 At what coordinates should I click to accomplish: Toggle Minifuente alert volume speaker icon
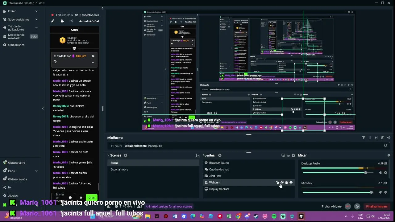coord(389,138)
